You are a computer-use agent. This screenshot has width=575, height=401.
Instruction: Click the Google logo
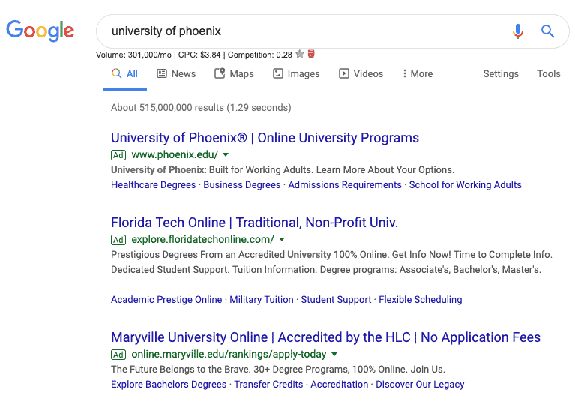40,31
